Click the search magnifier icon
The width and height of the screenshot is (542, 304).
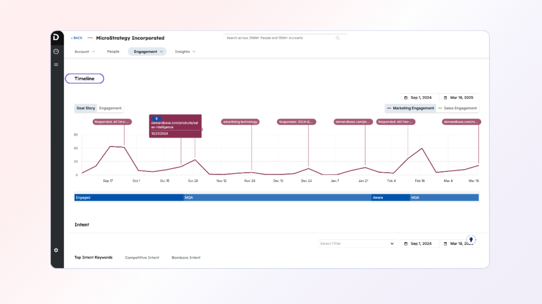[338, 38]
